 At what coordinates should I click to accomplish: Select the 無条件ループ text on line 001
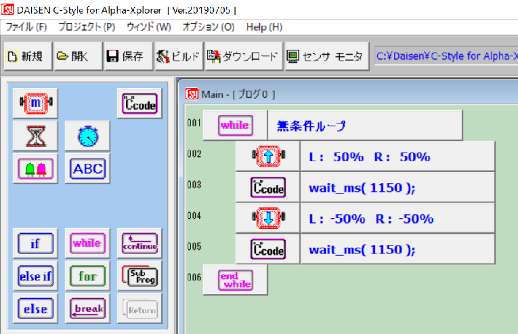[311, 125]
